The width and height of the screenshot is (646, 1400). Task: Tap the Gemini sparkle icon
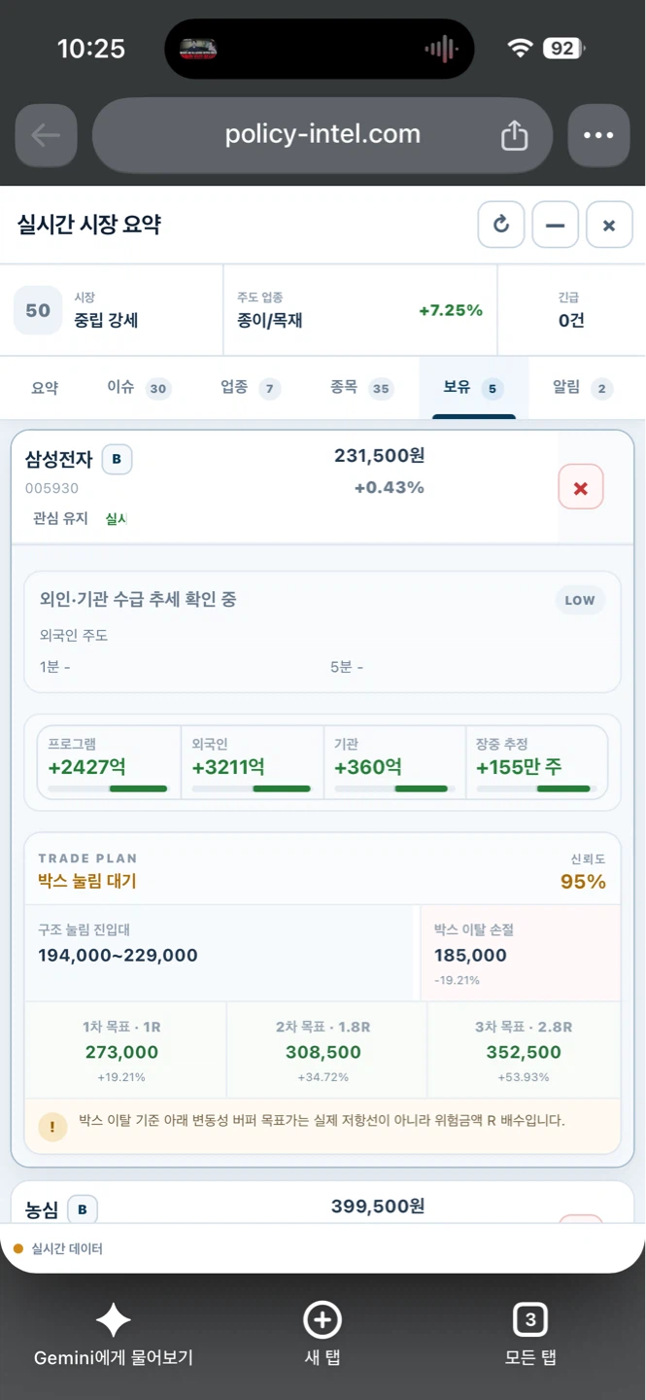[x=113, y=1320]
